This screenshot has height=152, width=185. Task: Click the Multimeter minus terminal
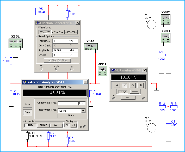(x=144, y=99)
